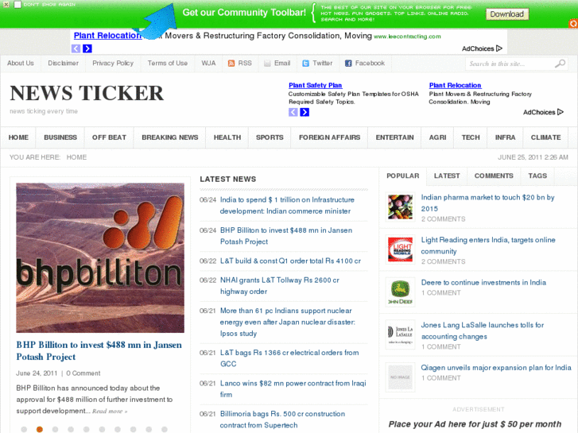Open the INFRA section
Image resolution: width=578 pixels, height=433 pixels.
click(505, 137)
